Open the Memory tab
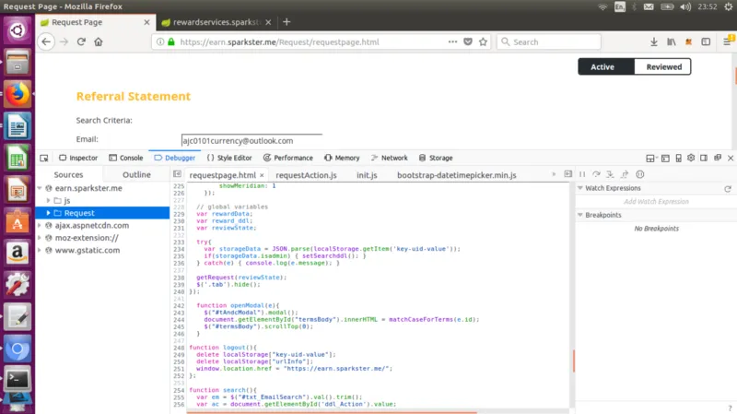Screen dimensions: 737x414 342,158
